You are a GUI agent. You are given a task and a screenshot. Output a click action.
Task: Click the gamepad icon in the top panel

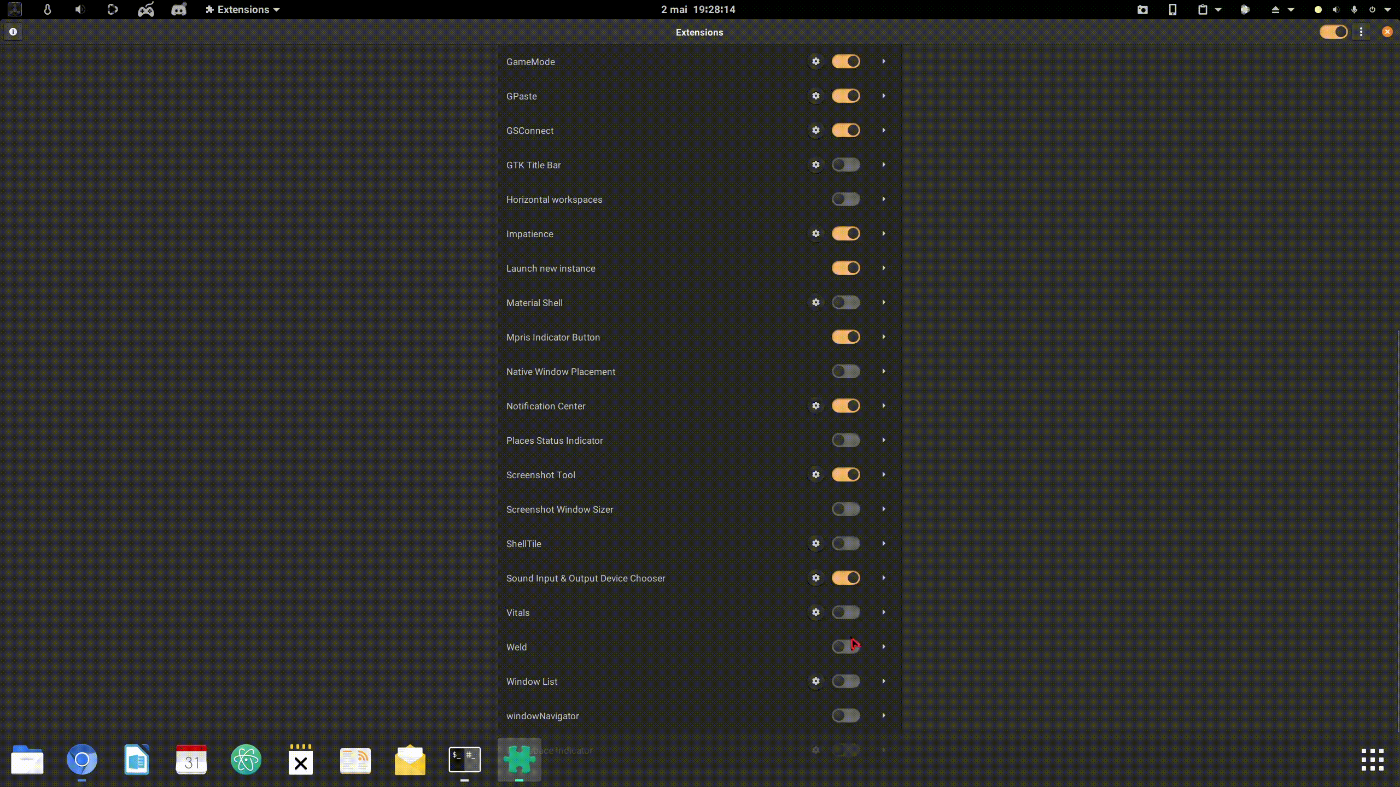[145, 9]
